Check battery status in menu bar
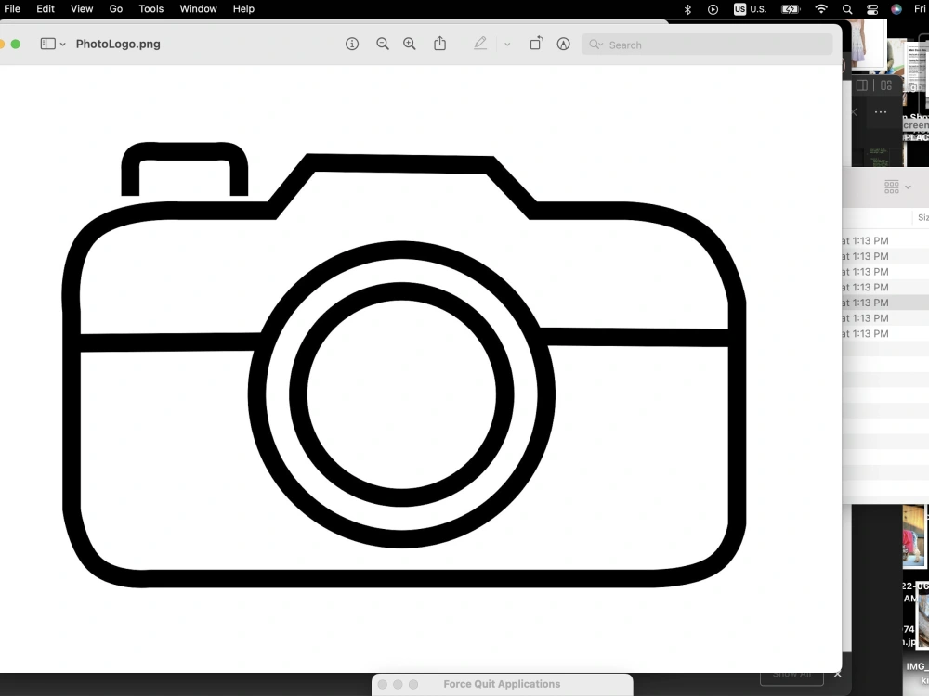Viewport: 929px width, 696px height. (791, 9)
